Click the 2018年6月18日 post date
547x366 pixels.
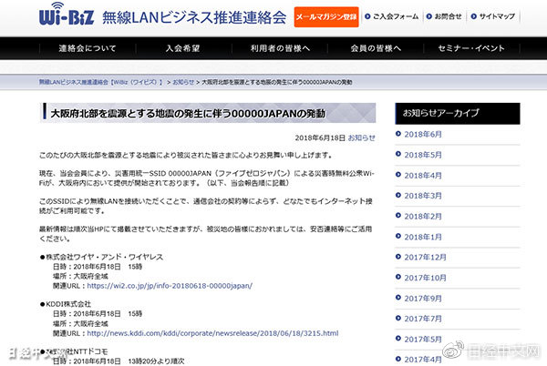[x=320, y=137]
